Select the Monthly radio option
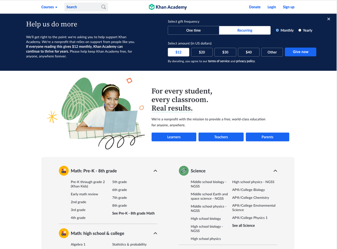 [277, 30]
